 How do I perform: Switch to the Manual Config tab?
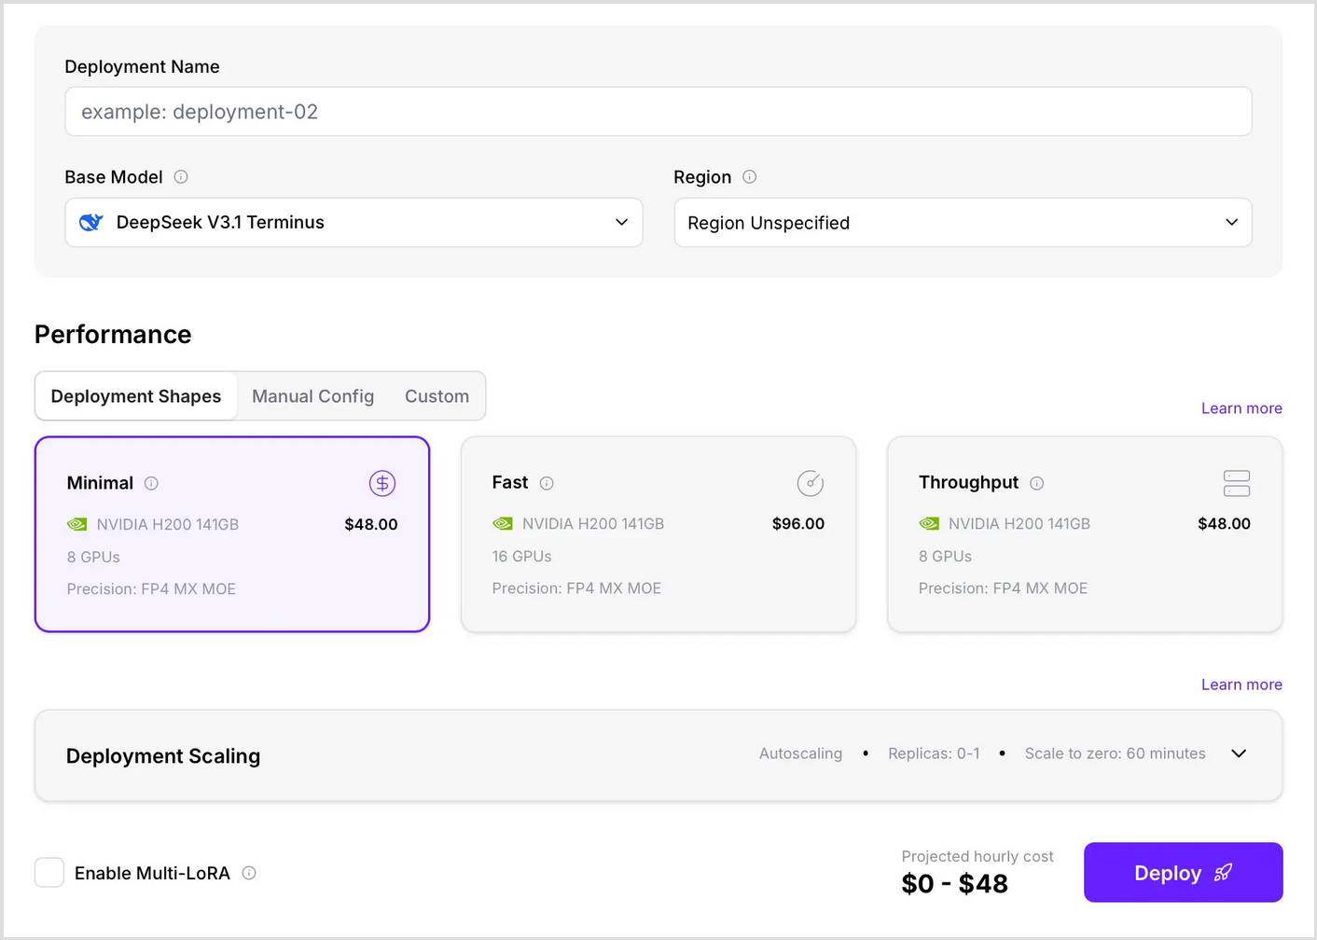[312, 396]
